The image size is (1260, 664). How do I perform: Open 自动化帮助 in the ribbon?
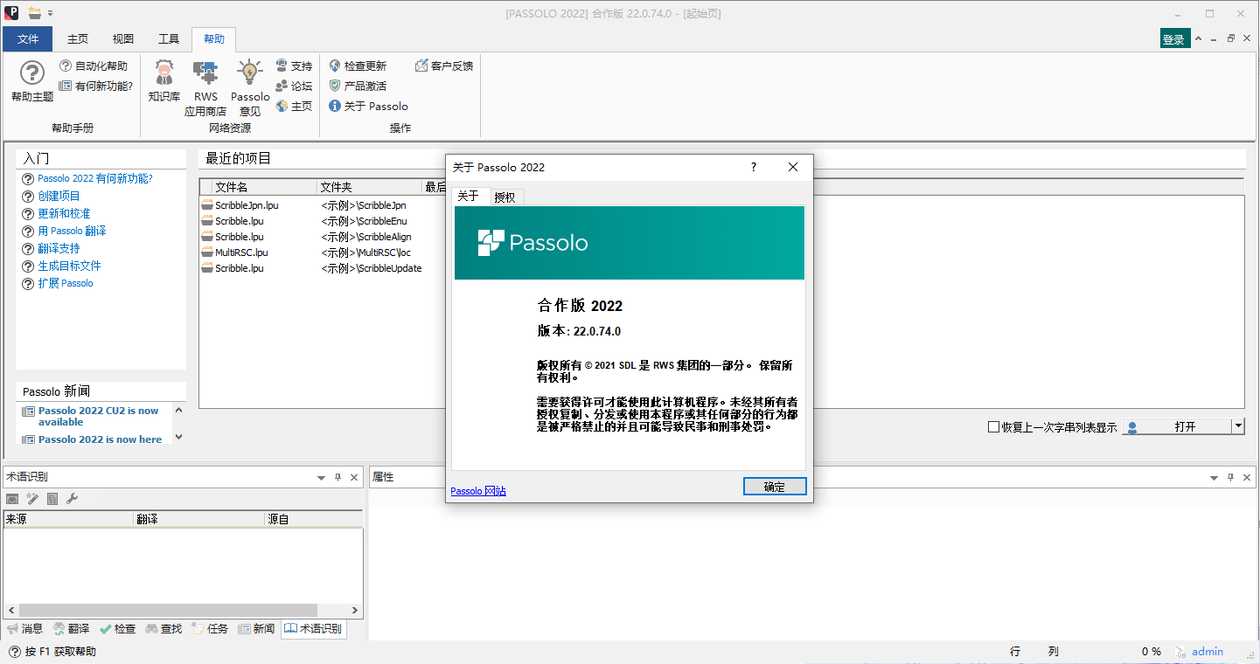pyautogui.click(x=94, y=66)
